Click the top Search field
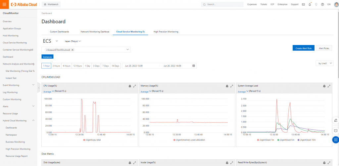Image resolution: width=339 pixels, height=166 pixels. click(222, 4)
